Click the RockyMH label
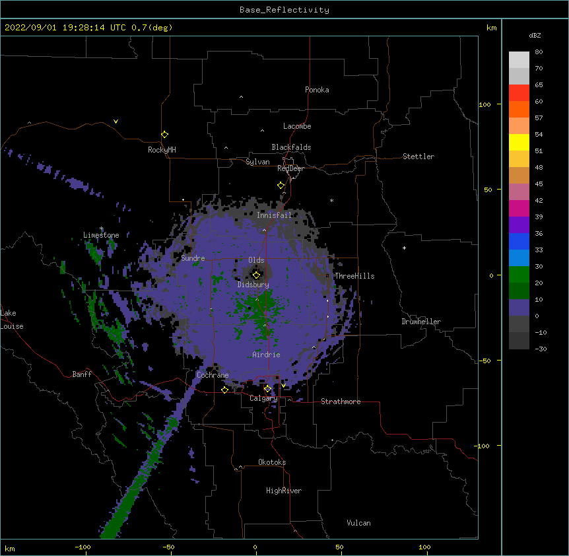This screenshot has height=556, width=569. 162,150
